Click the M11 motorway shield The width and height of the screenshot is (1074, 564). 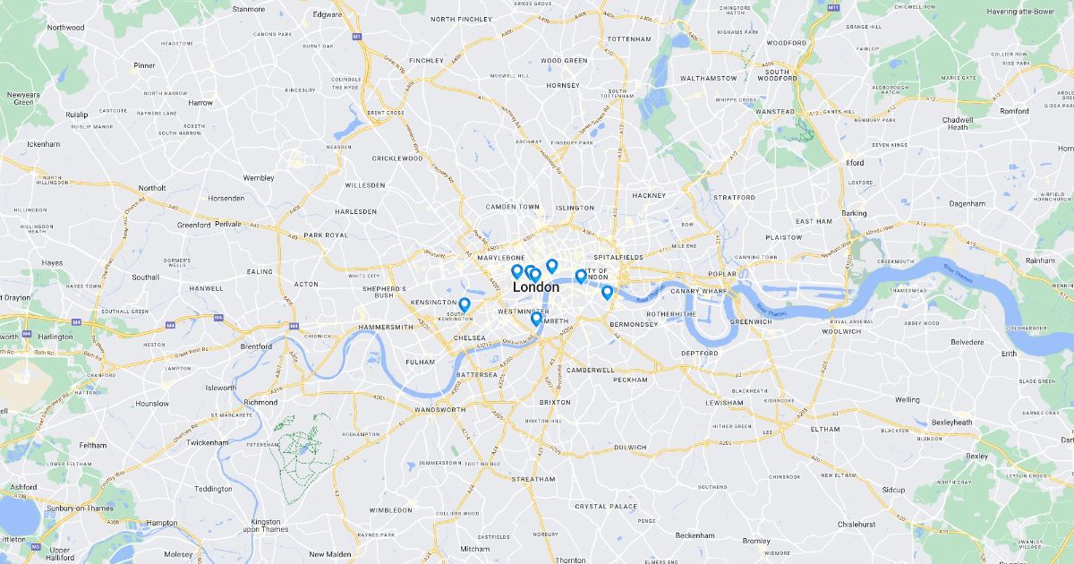point(834,7)
